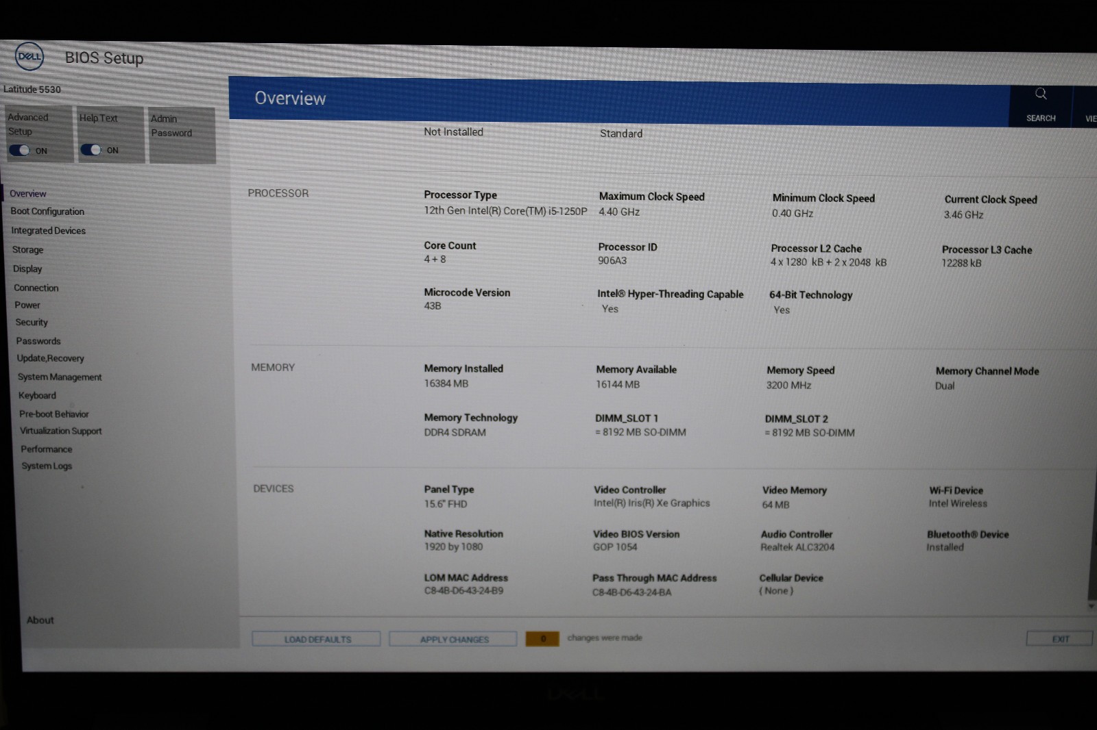Click the 12th Gen Intel Core i5-1250P value
This screenshot has width=1097, height=730.
(505, 211)
